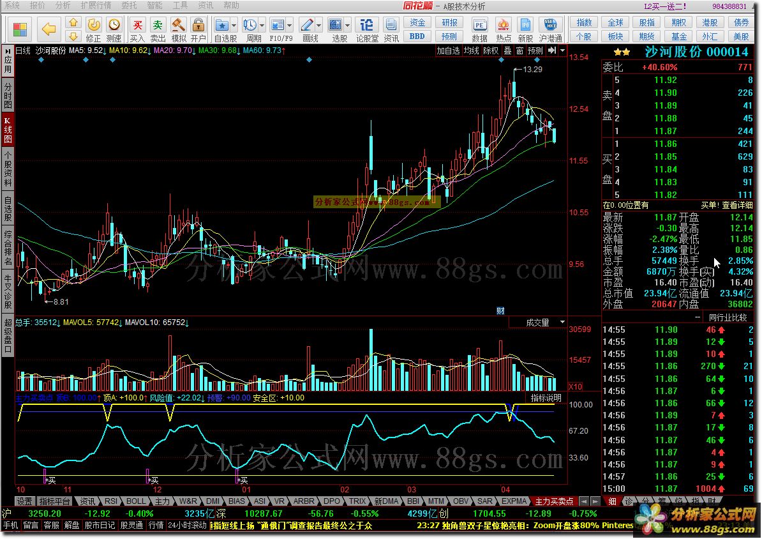Open the 论股堂 forum icon
This screenshot has width=762, height=539.
(x=367, y=29)
